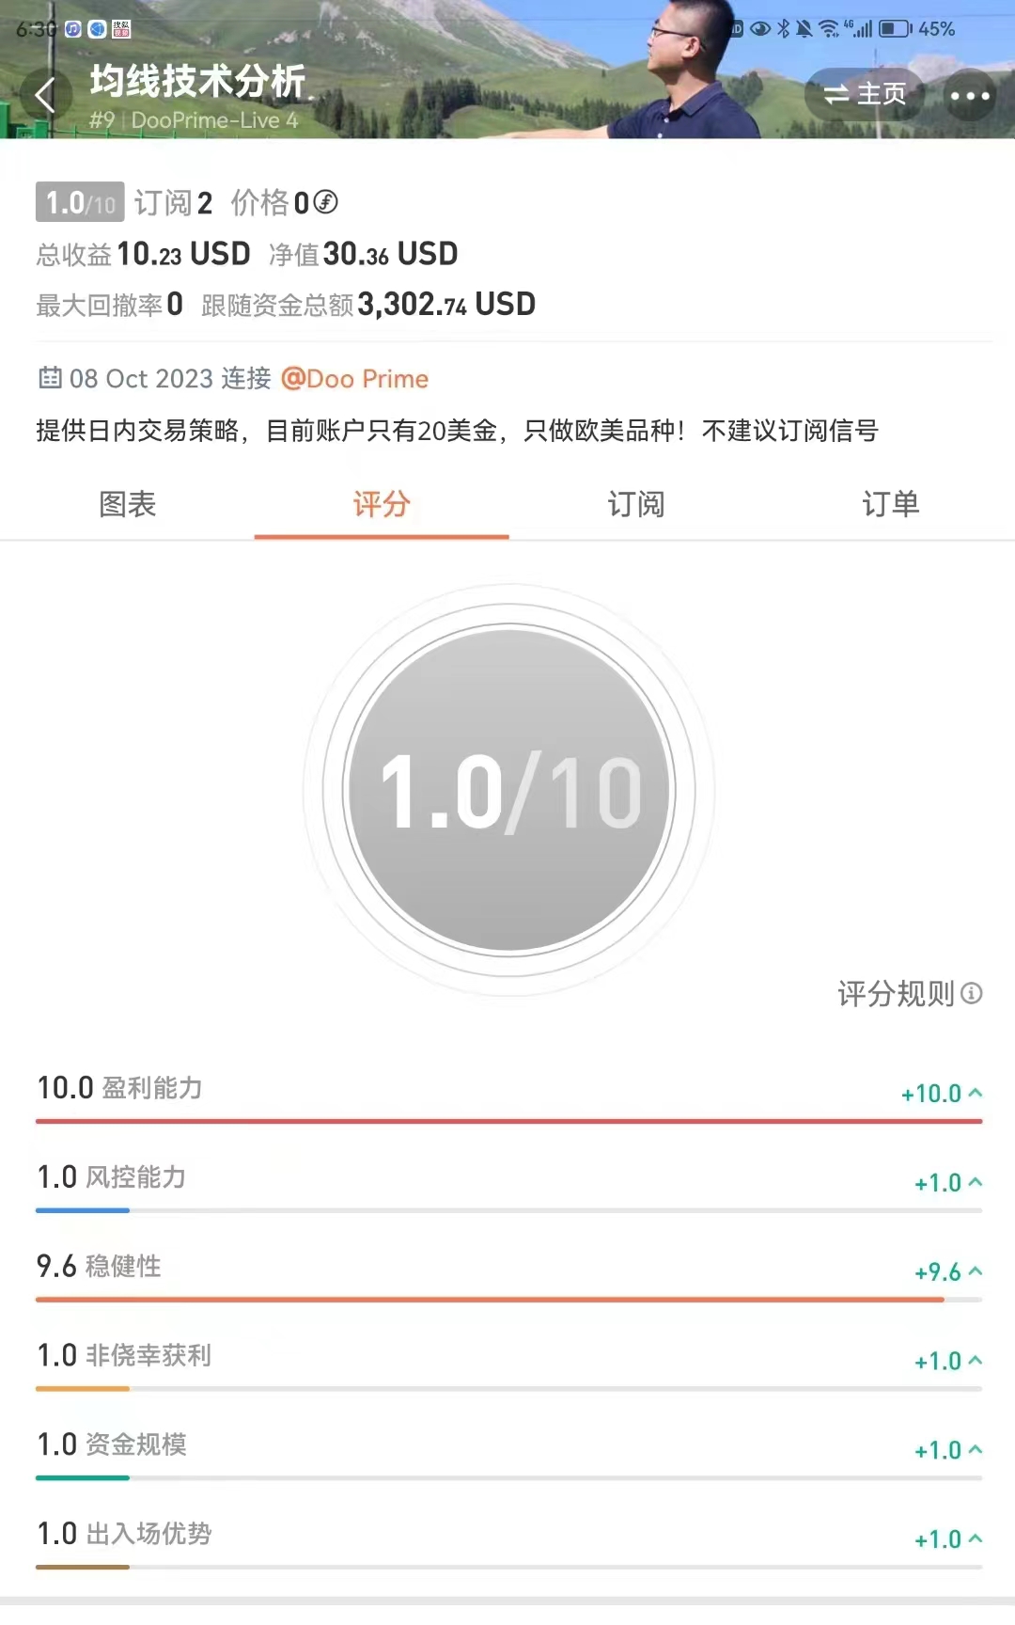Collapse the 盈利能力 score row

pos(976,1093)
